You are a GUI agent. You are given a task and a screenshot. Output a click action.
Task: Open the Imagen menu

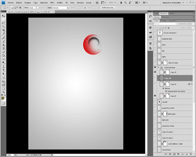(27, 3)
